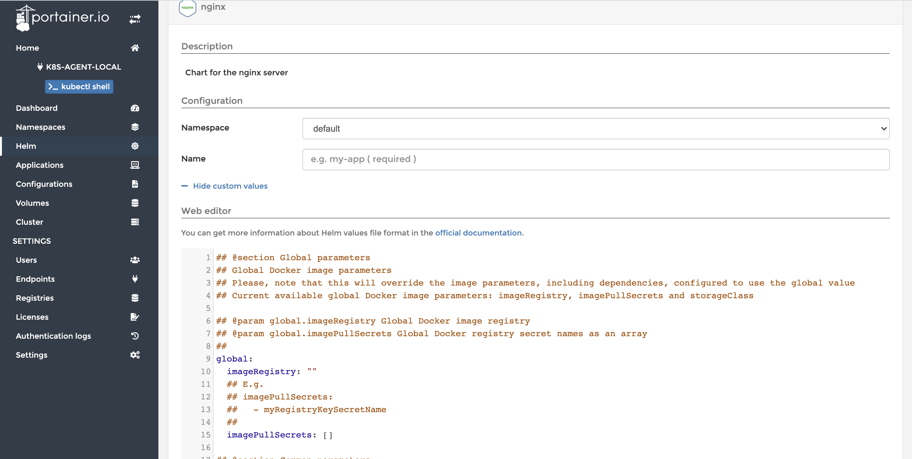Screen dimensions: 912x459
Task: Click the Authentication logs history icon
Action: click(x=135, y=336)
